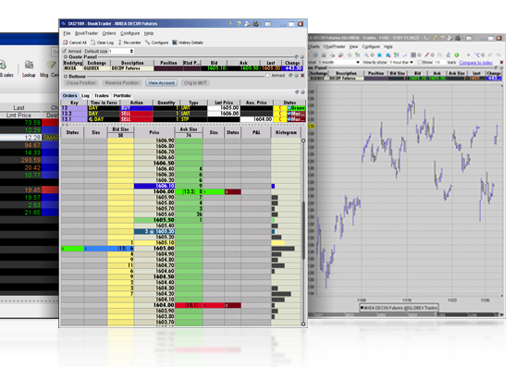Click the Clear Log toolbar icon
Image resolution: width=516 pixels, height=367 pixels.
tap(93, 43)
